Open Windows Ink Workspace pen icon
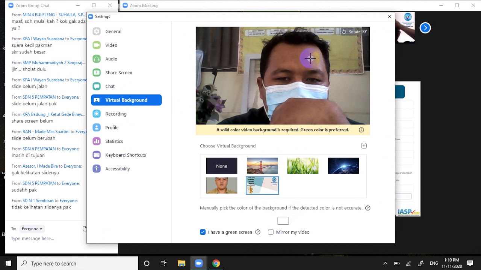 tap(421, 263)
